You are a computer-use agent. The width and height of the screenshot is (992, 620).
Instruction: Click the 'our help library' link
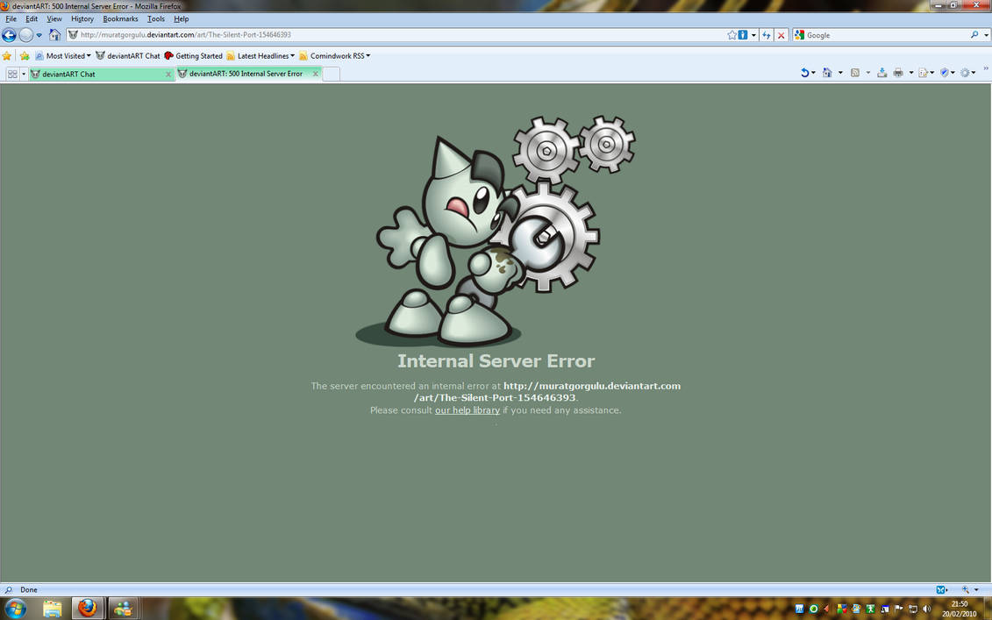(467, 410)
